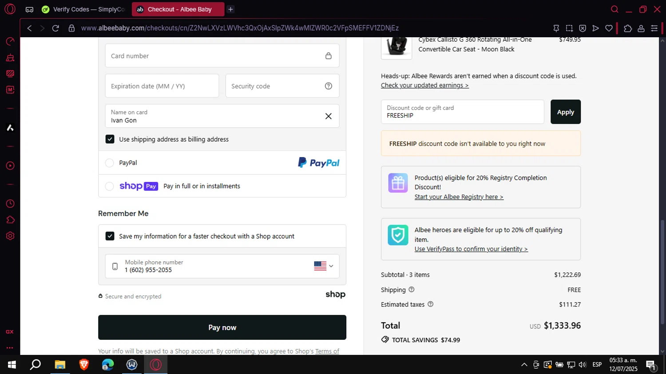This screenshot has height=374, width=666.
Task: Open a new tab with plus button
Action: pos(230,9)
